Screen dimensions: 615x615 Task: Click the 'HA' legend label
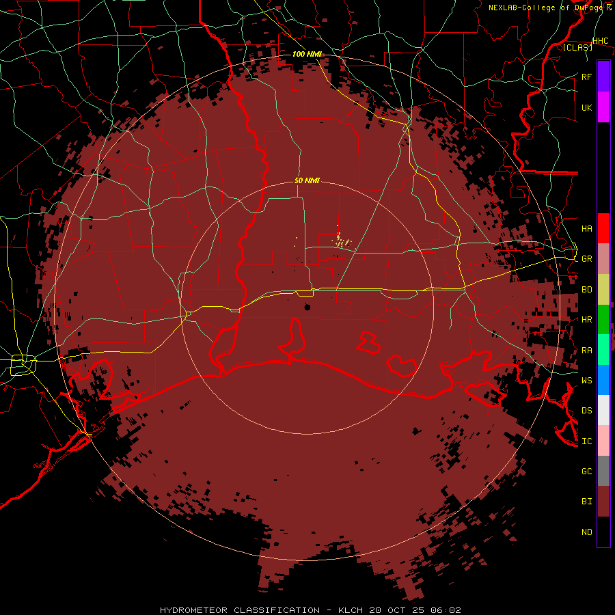coord(587,228)
